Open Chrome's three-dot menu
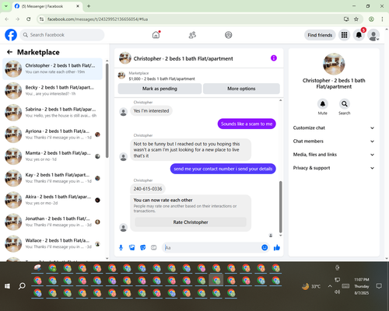This screenshot has height=311, width=389. 382,19
